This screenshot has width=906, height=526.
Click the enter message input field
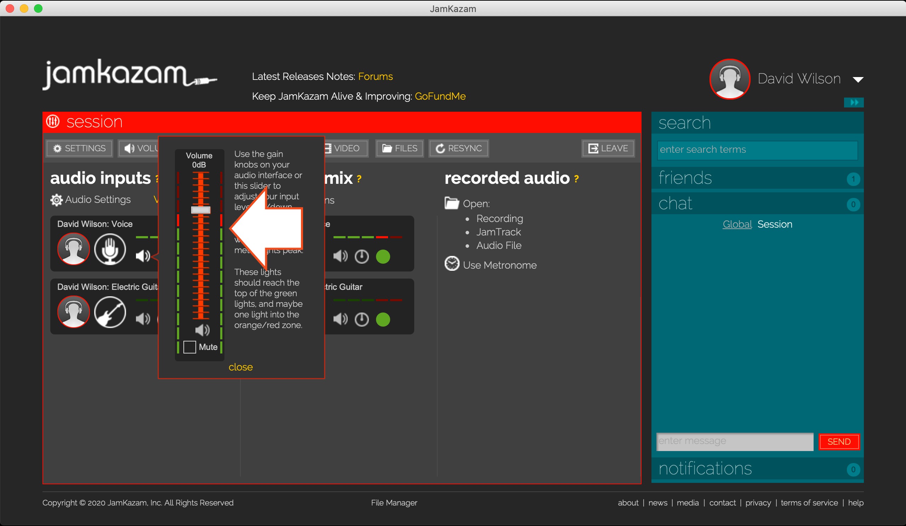tap(735, 442)
